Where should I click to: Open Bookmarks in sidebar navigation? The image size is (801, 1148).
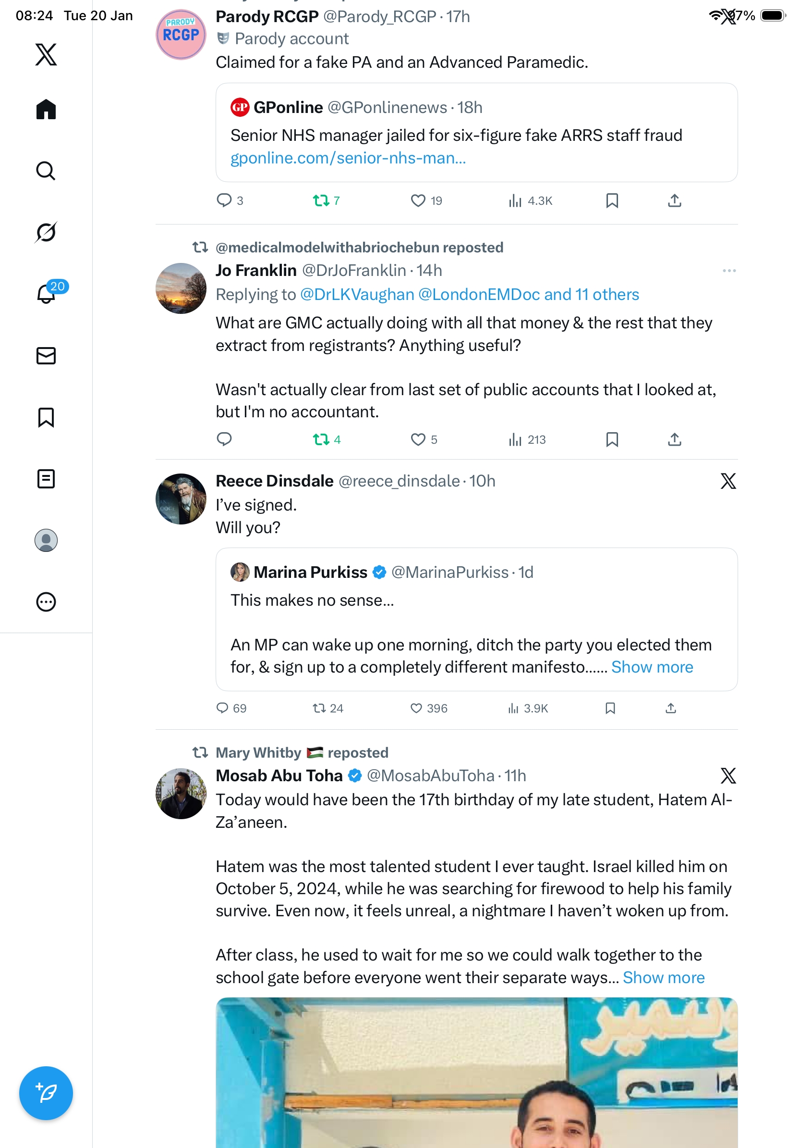click(46, 417)
